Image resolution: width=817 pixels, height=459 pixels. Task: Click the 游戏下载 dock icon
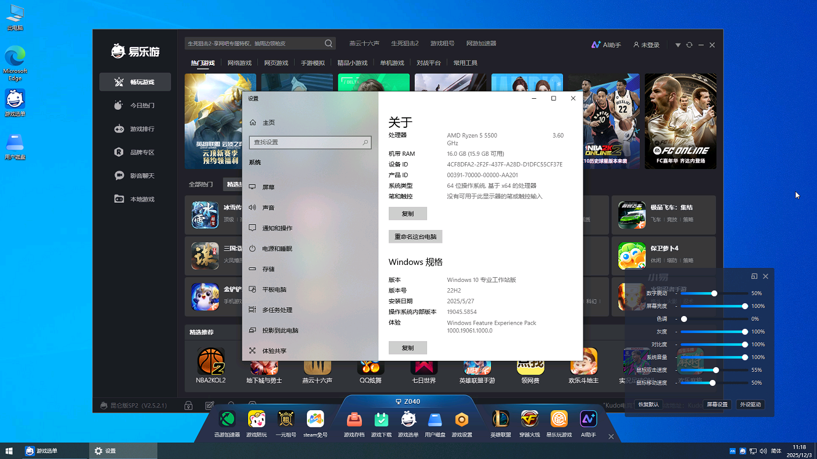tap(381, 419)
